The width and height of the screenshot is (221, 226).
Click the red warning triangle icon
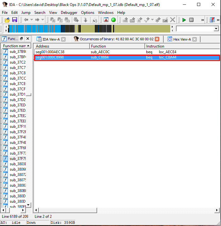tap(106, 20)
